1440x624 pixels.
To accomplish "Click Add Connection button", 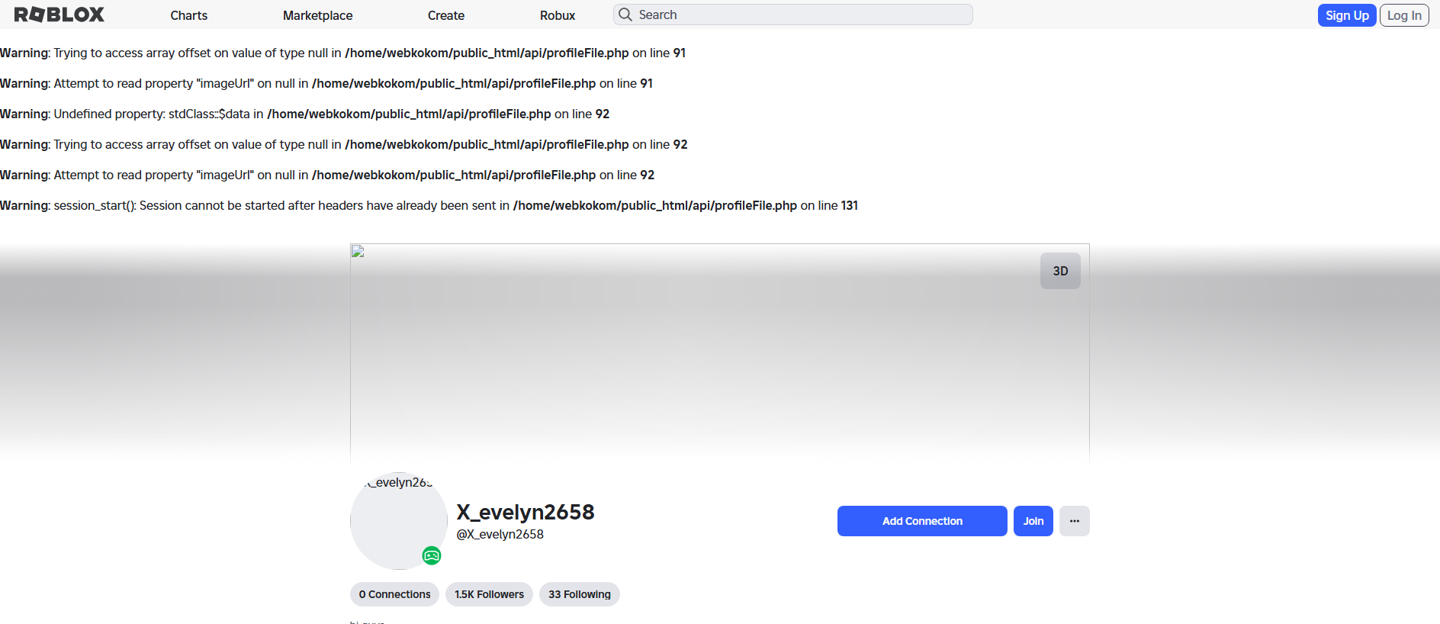I will coord(922,521).
